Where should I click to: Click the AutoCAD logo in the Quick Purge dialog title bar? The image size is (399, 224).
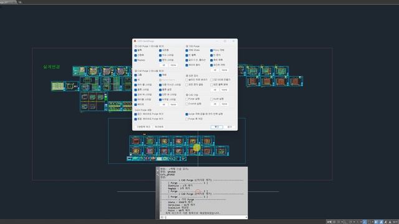(135, 41)
